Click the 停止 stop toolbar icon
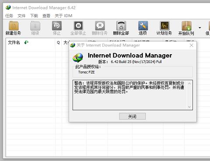This screenshot has width=210, height=161. [57, 26]
